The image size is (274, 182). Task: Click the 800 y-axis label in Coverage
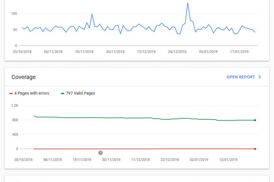click(x=14, y=120)
